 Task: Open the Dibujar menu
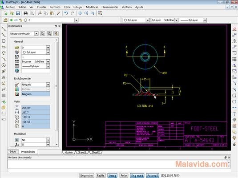click(x=78, y=7)
